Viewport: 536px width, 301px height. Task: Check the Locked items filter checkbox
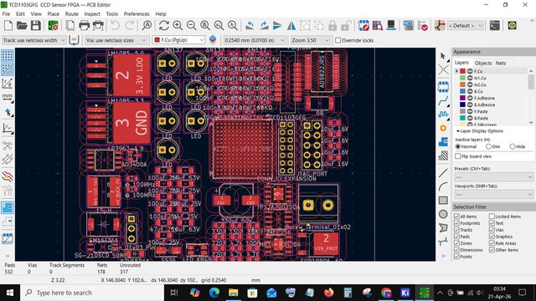click(492, 217)
